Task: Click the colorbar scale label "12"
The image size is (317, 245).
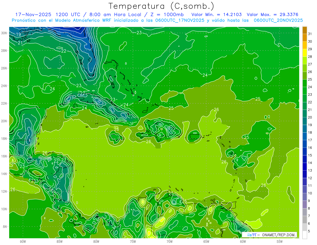Action: pos(310,178)
